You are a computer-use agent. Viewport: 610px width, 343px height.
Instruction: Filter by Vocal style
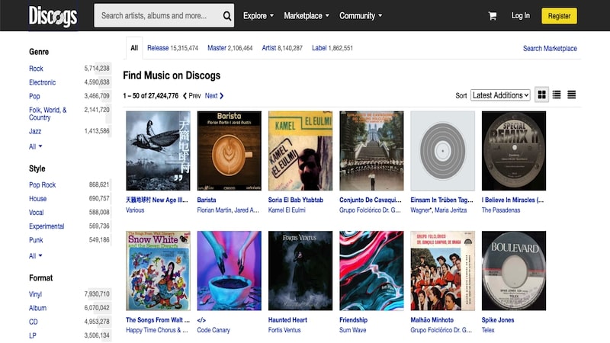(36, 213)
